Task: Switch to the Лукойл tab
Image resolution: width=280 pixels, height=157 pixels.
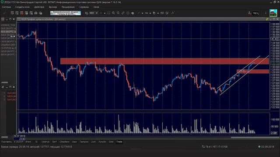Action: pyautogui.click(x=102, y=142)
